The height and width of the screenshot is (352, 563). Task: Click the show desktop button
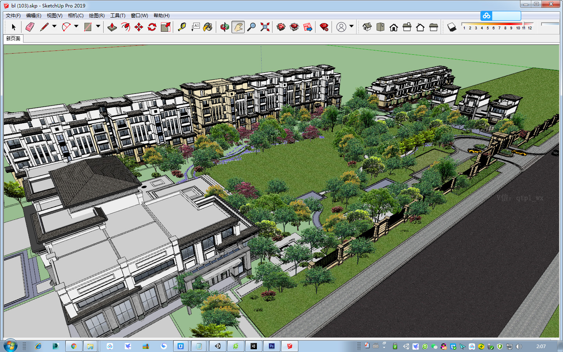[560, 346]
